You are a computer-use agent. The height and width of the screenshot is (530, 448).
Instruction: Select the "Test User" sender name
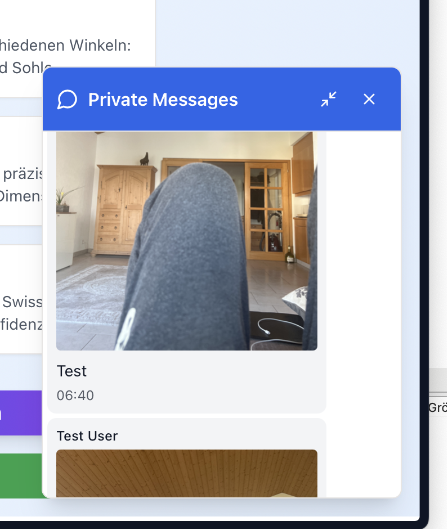[x=87, y=436]
